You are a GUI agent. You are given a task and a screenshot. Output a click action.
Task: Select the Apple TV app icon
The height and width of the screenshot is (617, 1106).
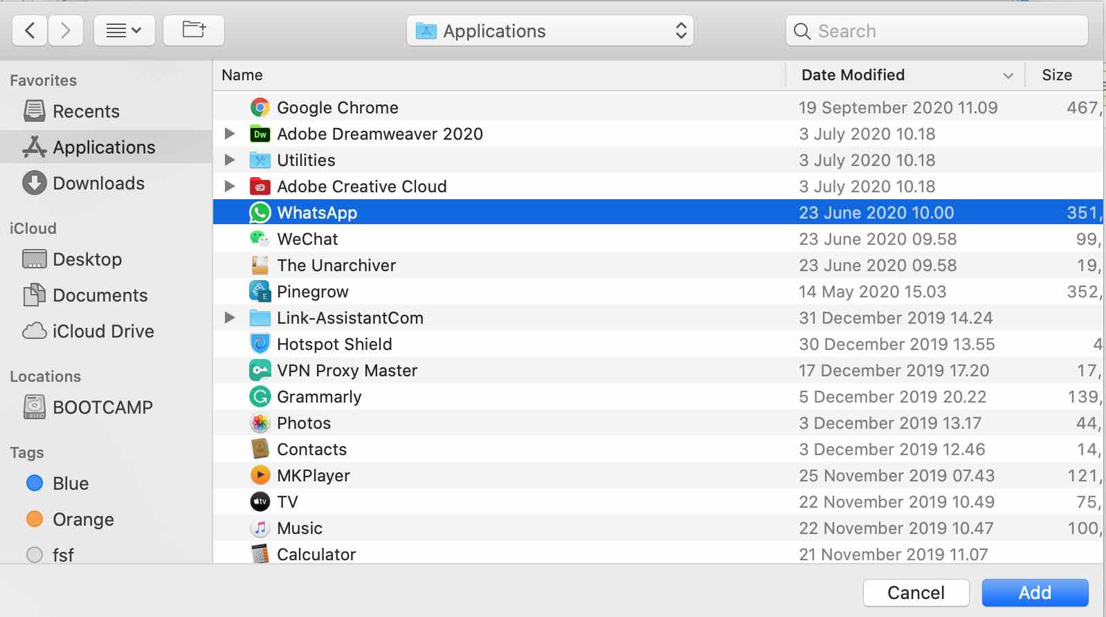coord(260,501)
